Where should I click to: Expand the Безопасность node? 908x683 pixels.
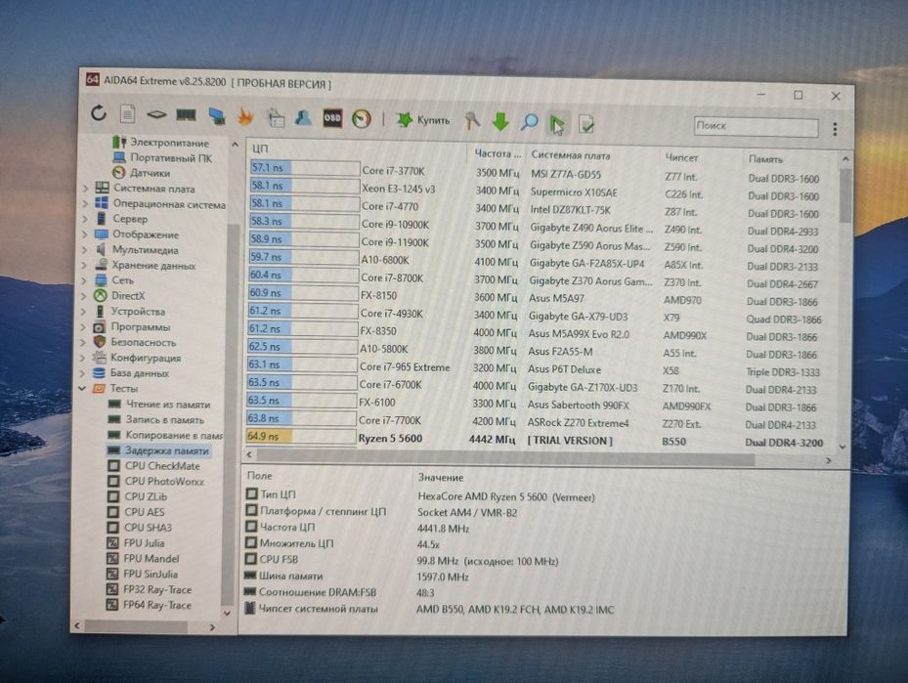(84, 342)
